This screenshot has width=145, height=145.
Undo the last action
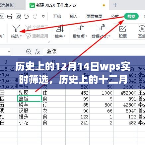click(27, 17)
